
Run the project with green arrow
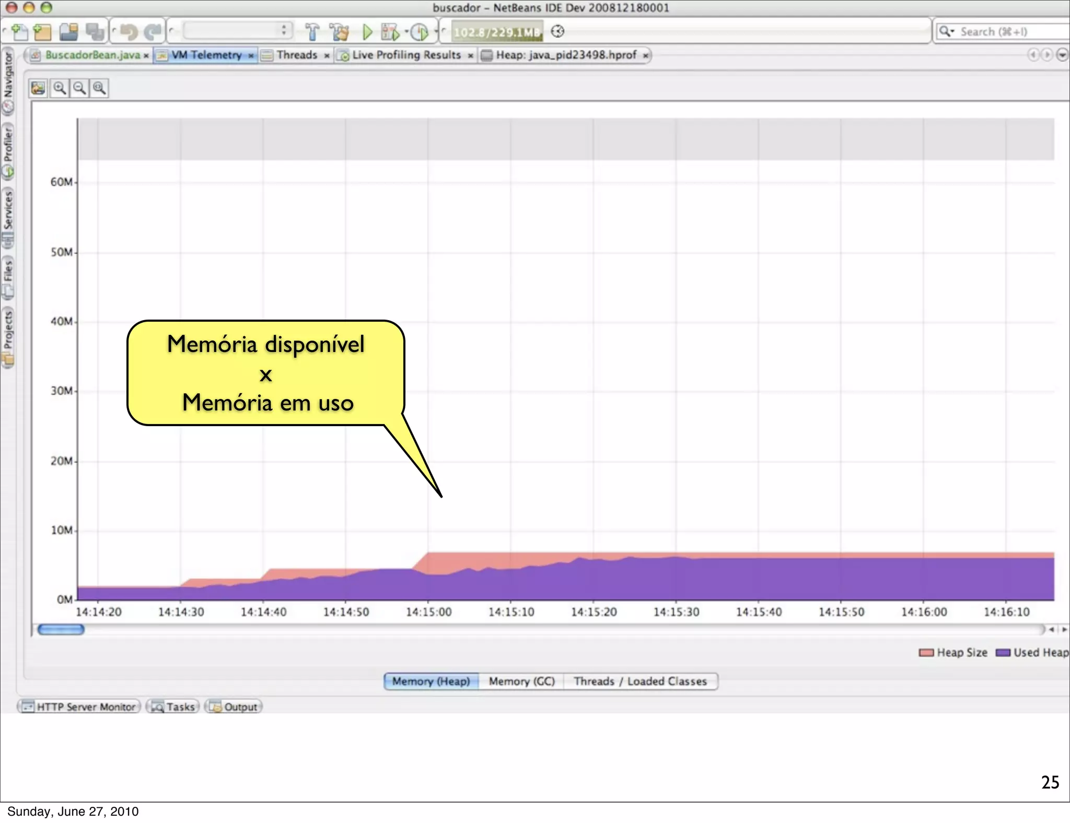click(x=367, y=32)
